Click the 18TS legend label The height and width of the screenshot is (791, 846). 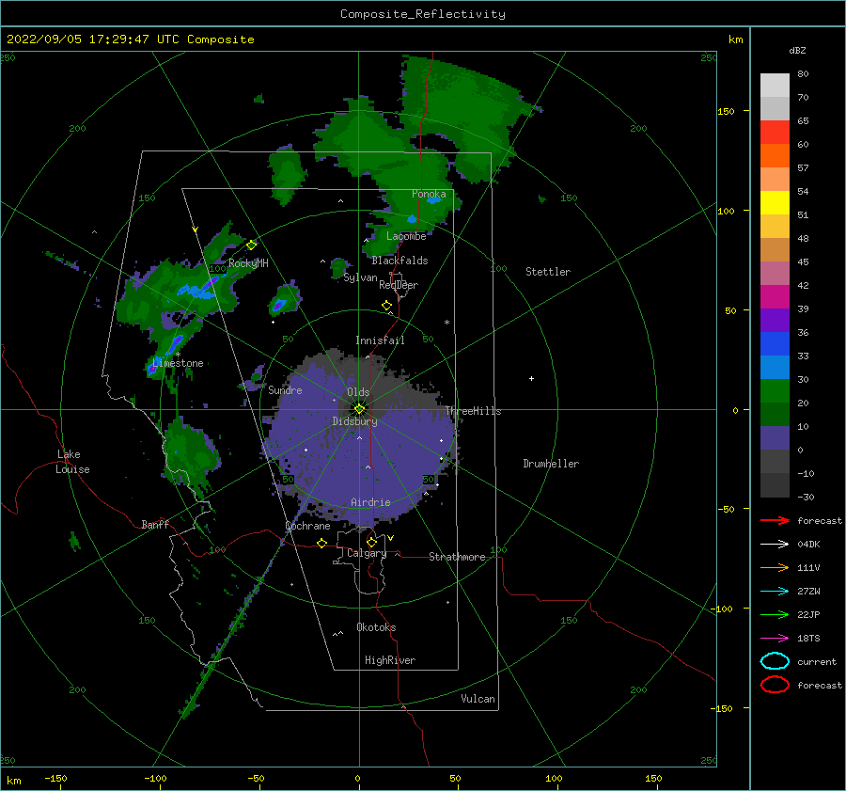[x=808, y=639]
